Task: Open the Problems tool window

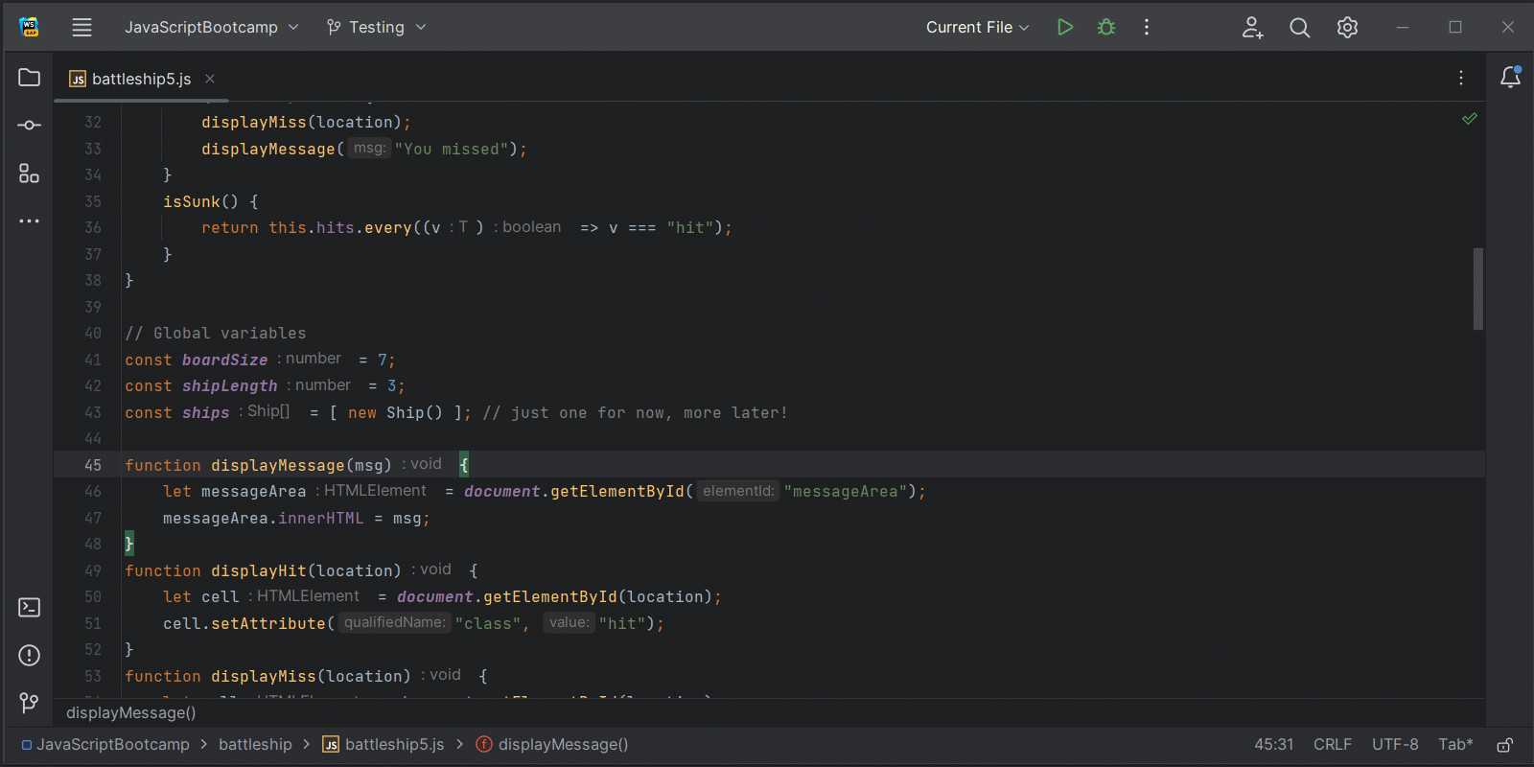Action: click(30, 656)
